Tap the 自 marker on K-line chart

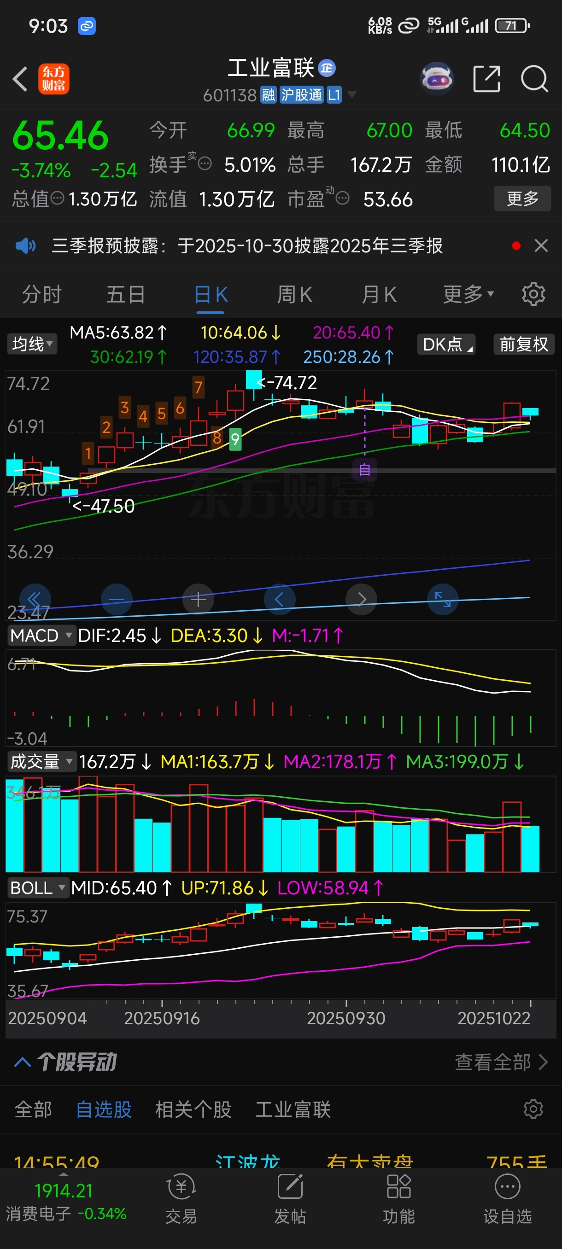pyautogui.click(x=365, y=469)
